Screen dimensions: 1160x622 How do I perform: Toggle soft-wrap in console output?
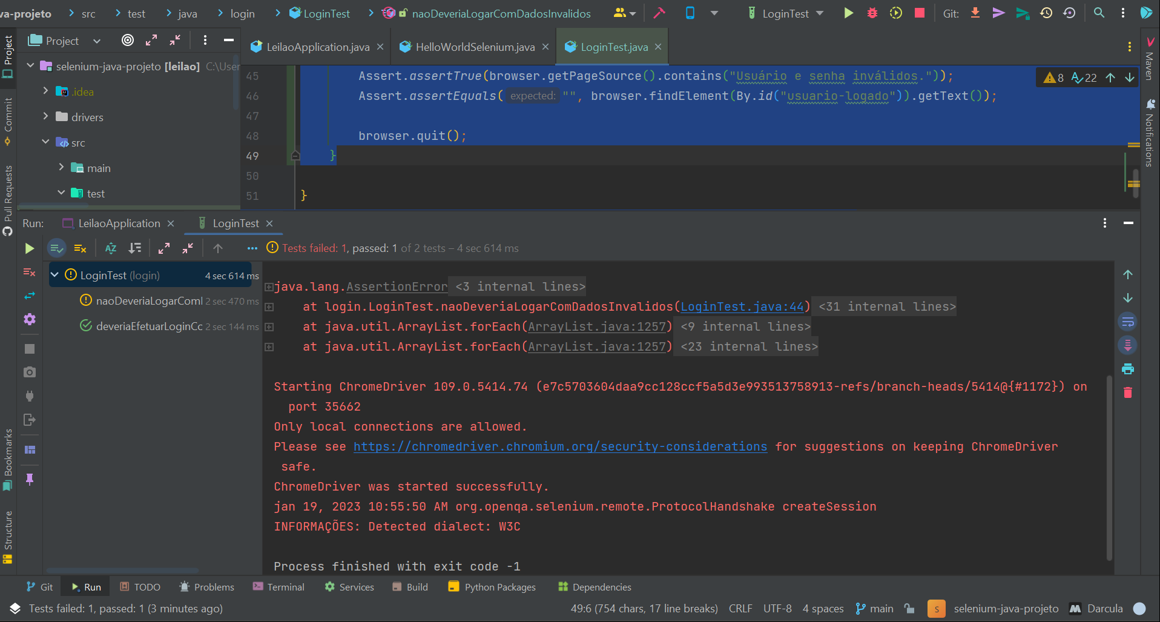tap(1127, 322)
